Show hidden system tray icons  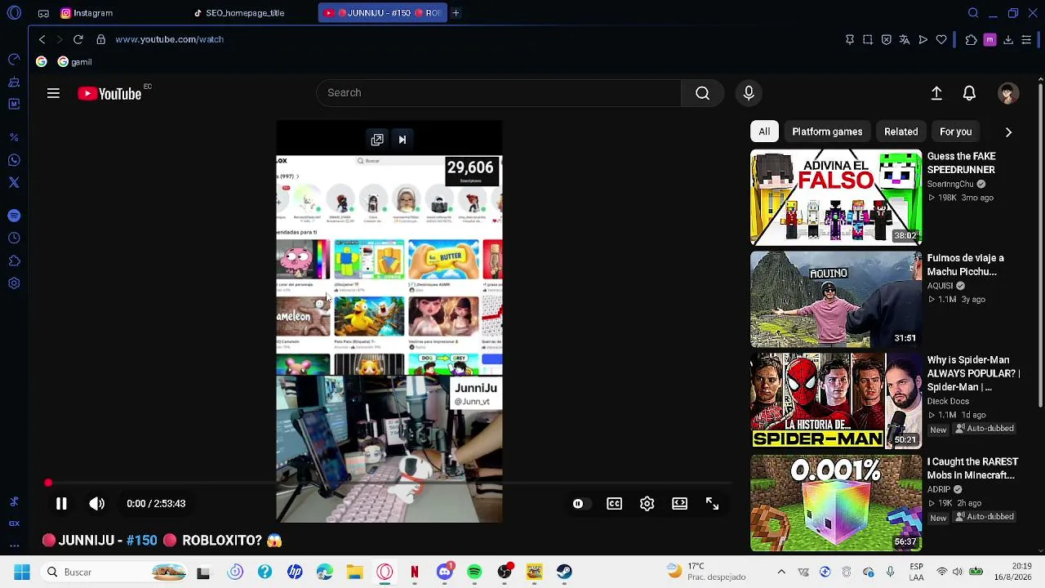click(x=781, y=572)
